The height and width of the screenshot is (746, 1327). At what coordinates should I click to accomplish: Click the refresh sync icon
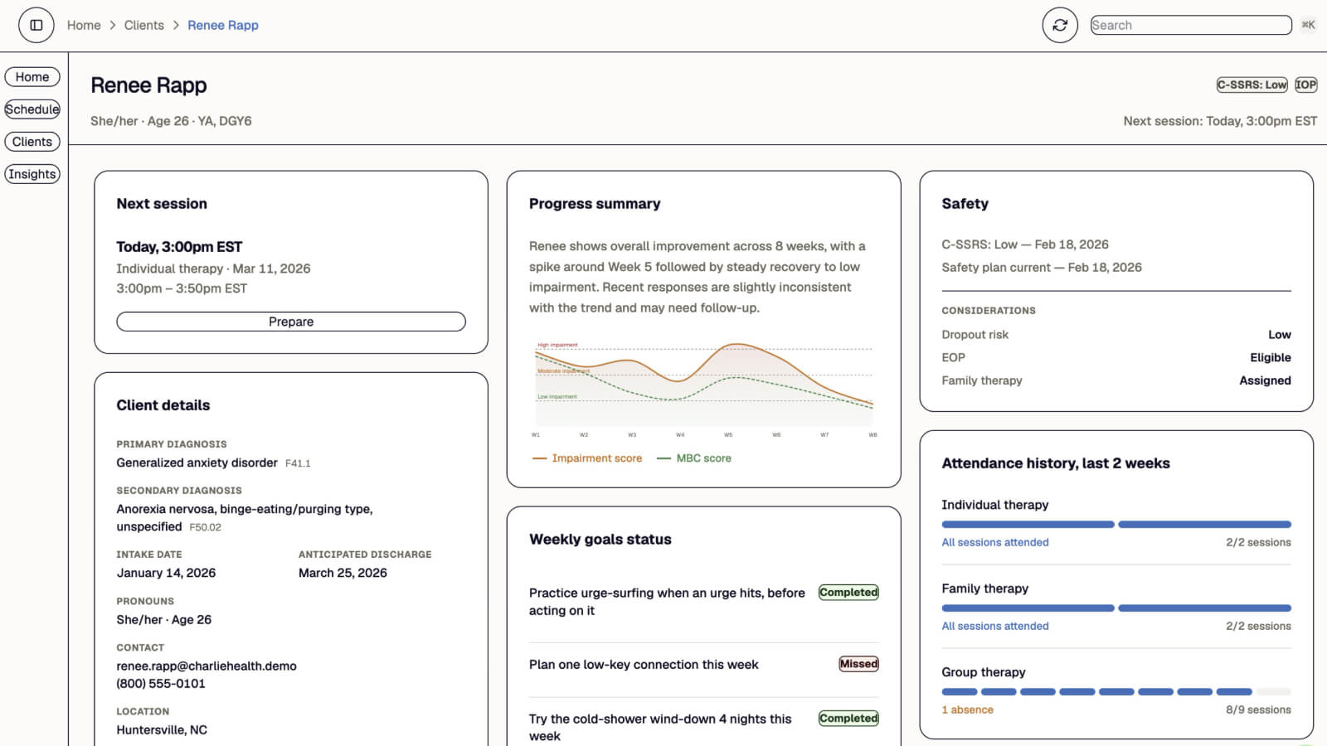1060,25
